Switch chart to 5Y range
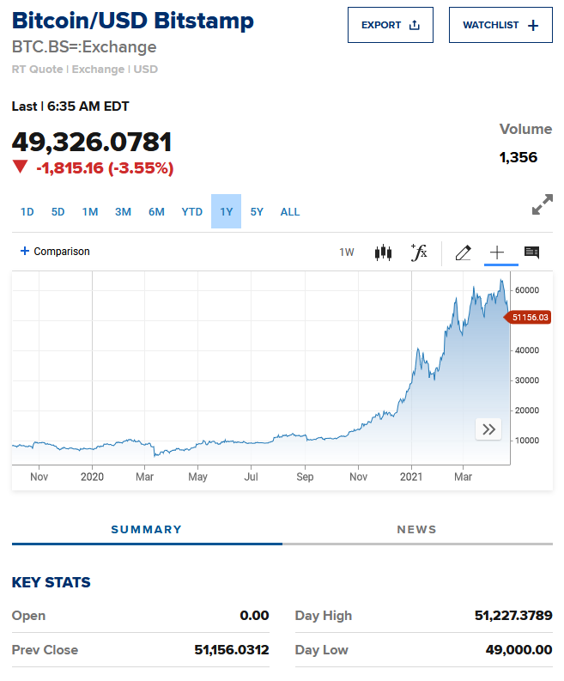This screenshot has height=681, width=564. click(x=258, y=212)
